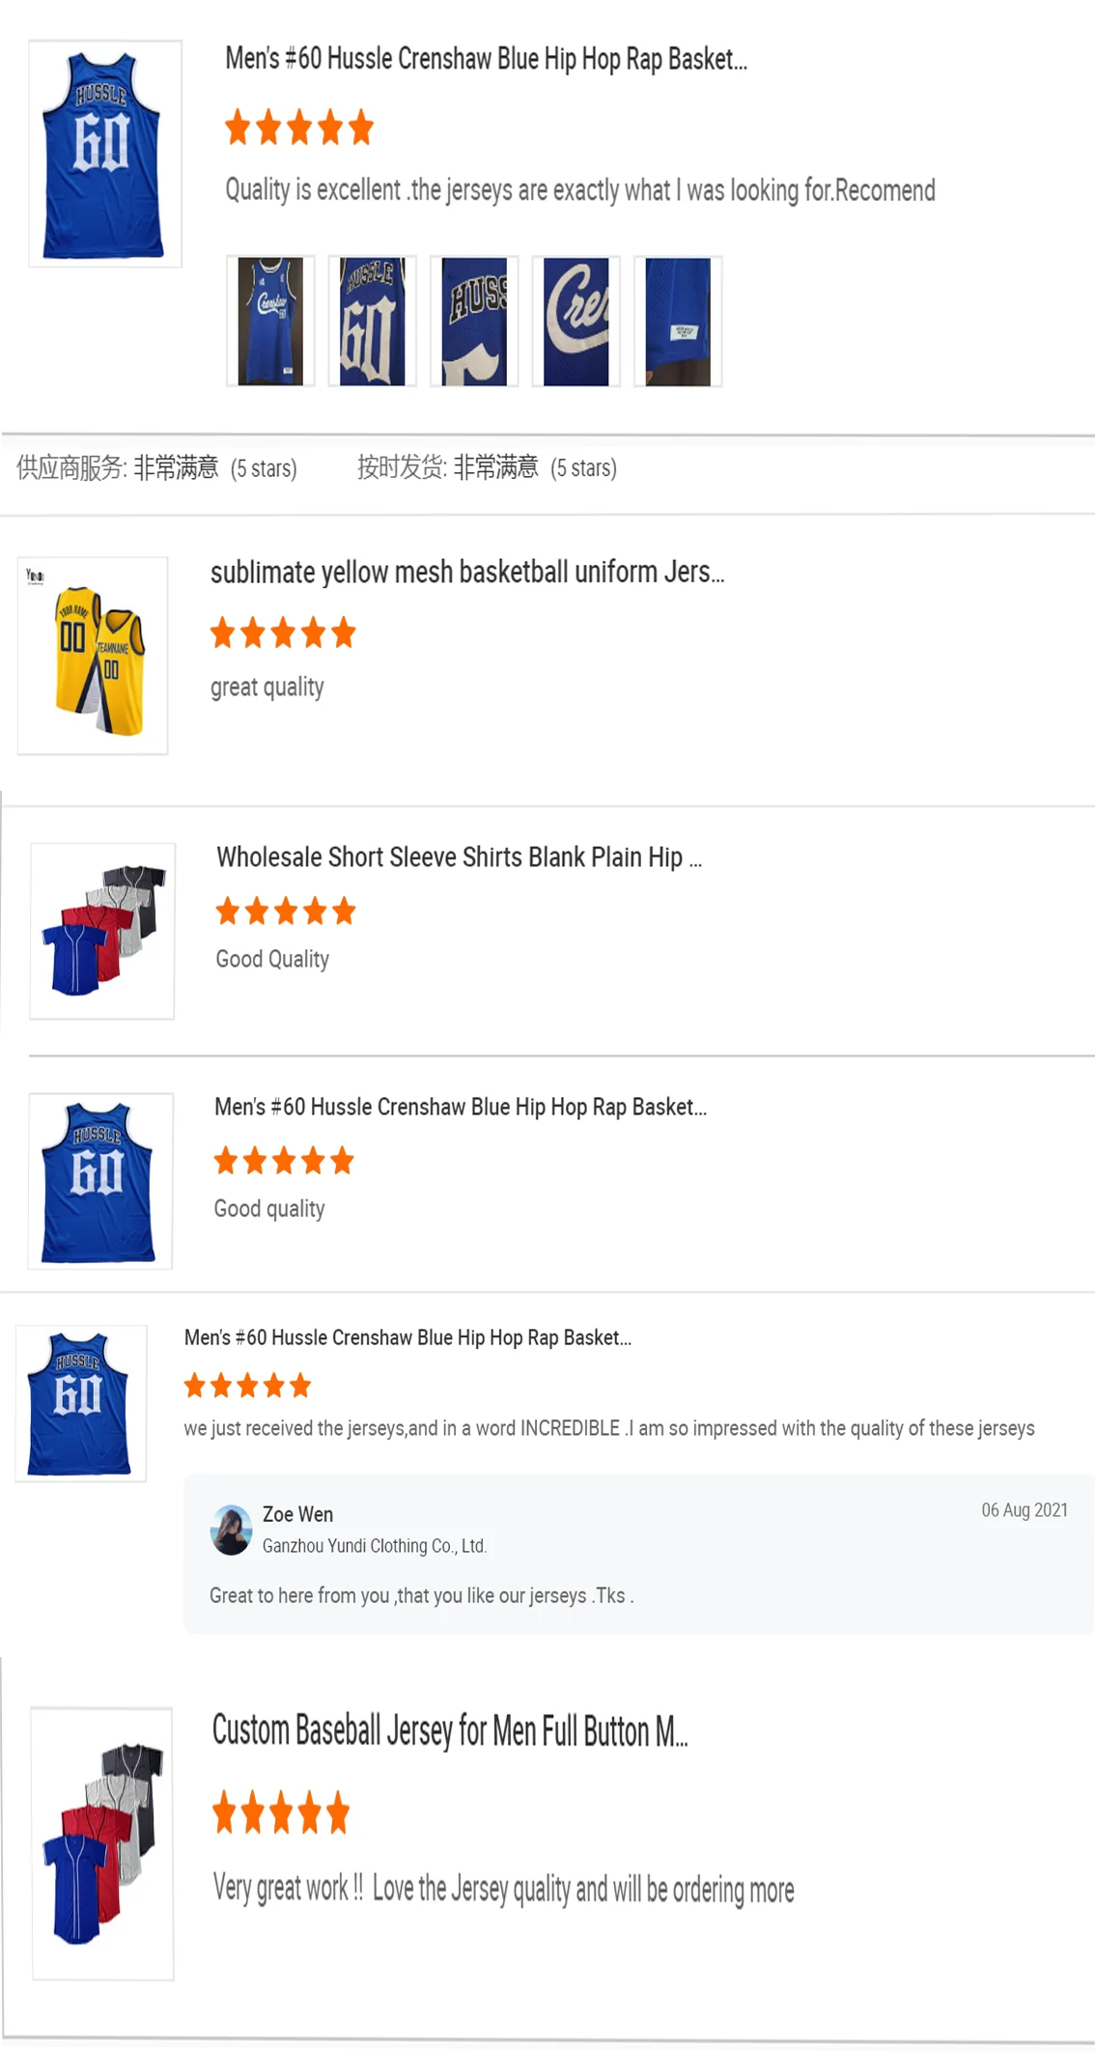Click Hussle Crenshaw title above 'Good quality' review
Image resolution: width=1095 pixels, height=2053 pixels.
461,1107
